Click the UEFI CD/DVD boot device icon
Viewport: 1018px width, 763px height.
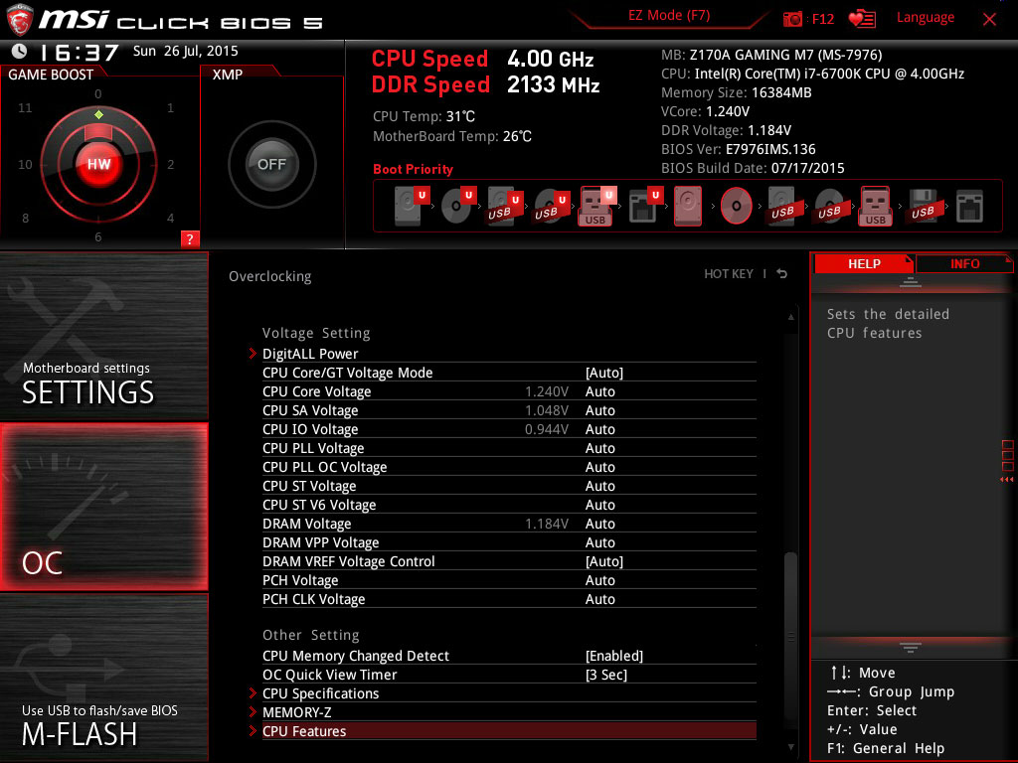tap(458, 207)
